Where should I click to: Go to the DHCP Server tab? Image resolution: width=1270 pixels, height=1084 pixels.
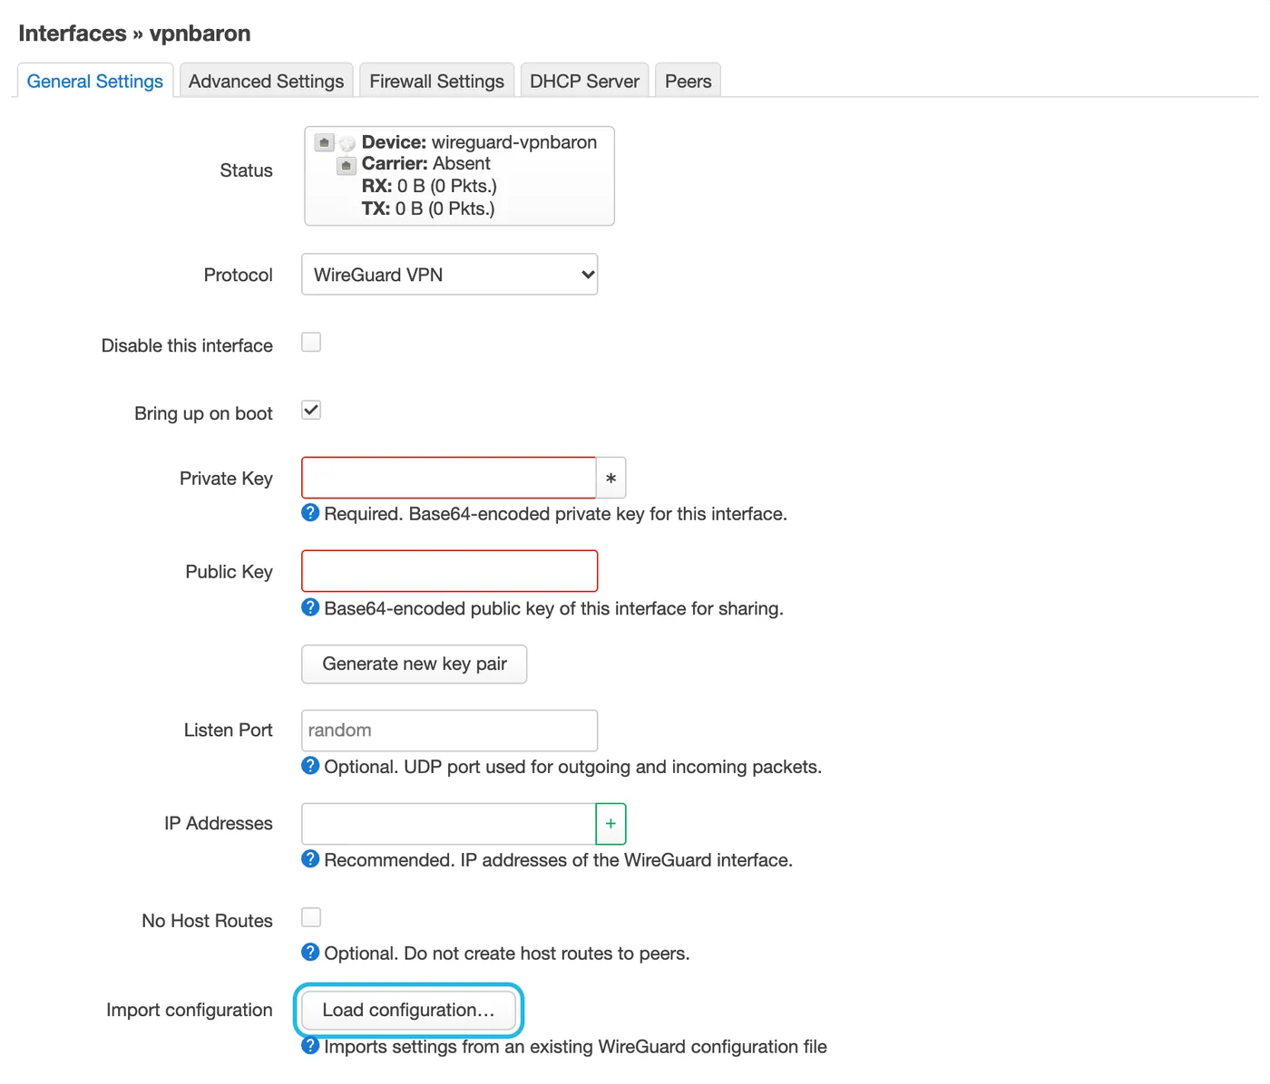point(585,81)
